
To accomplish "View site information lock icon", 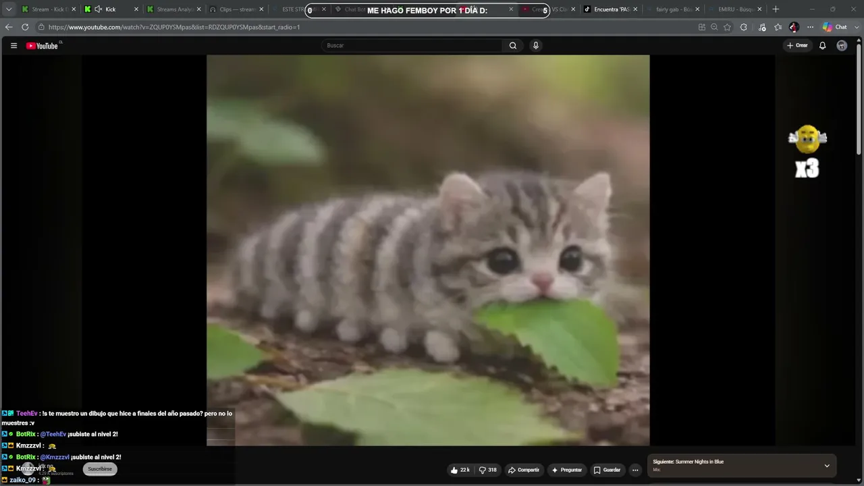I will [41, 27].
